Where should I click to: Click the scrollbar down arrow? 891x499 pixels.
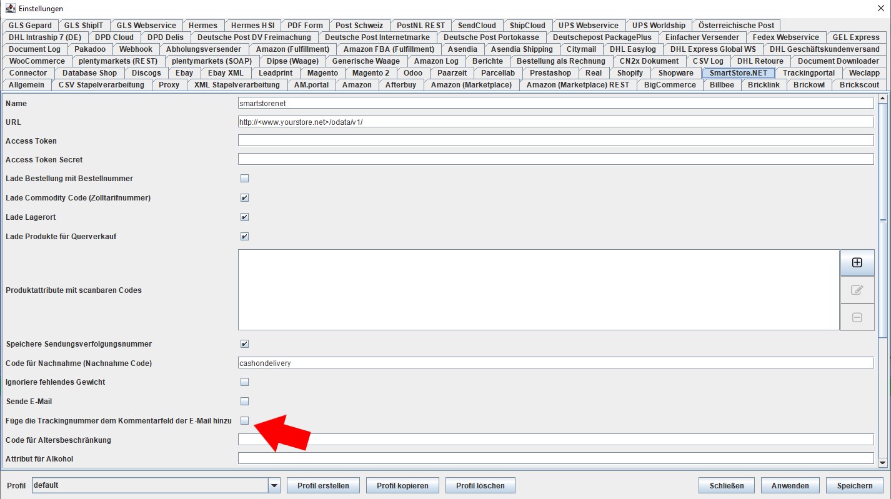click(x=883, y=462)
